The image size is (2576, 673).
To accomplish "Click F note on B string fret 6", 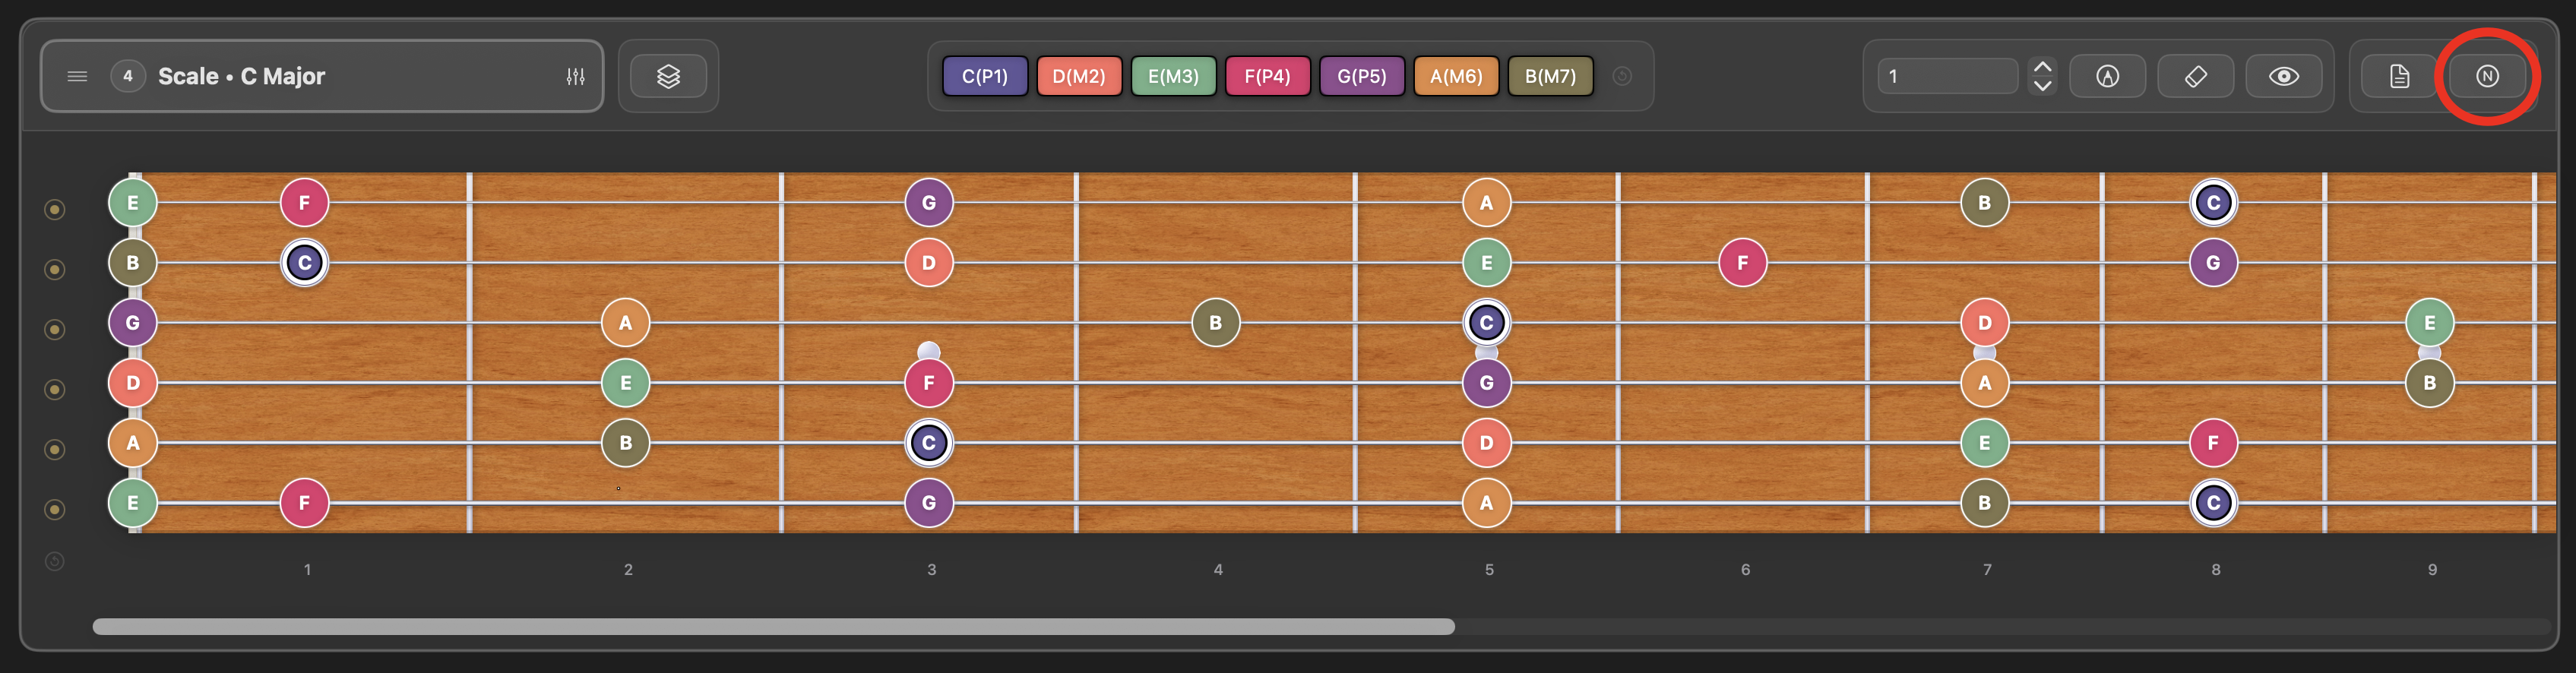I will (1743, 263).
